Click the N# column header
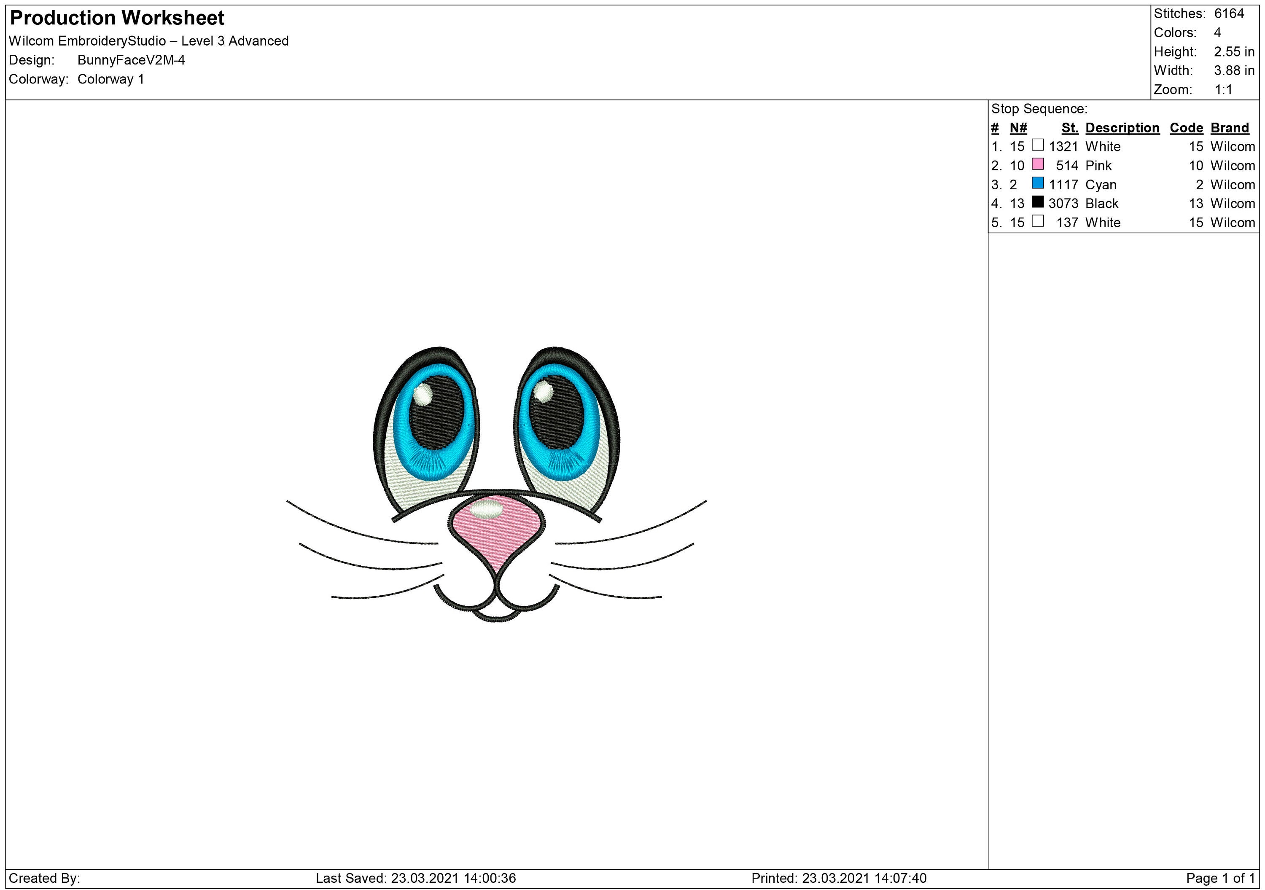 click(x=1018, y=127)
